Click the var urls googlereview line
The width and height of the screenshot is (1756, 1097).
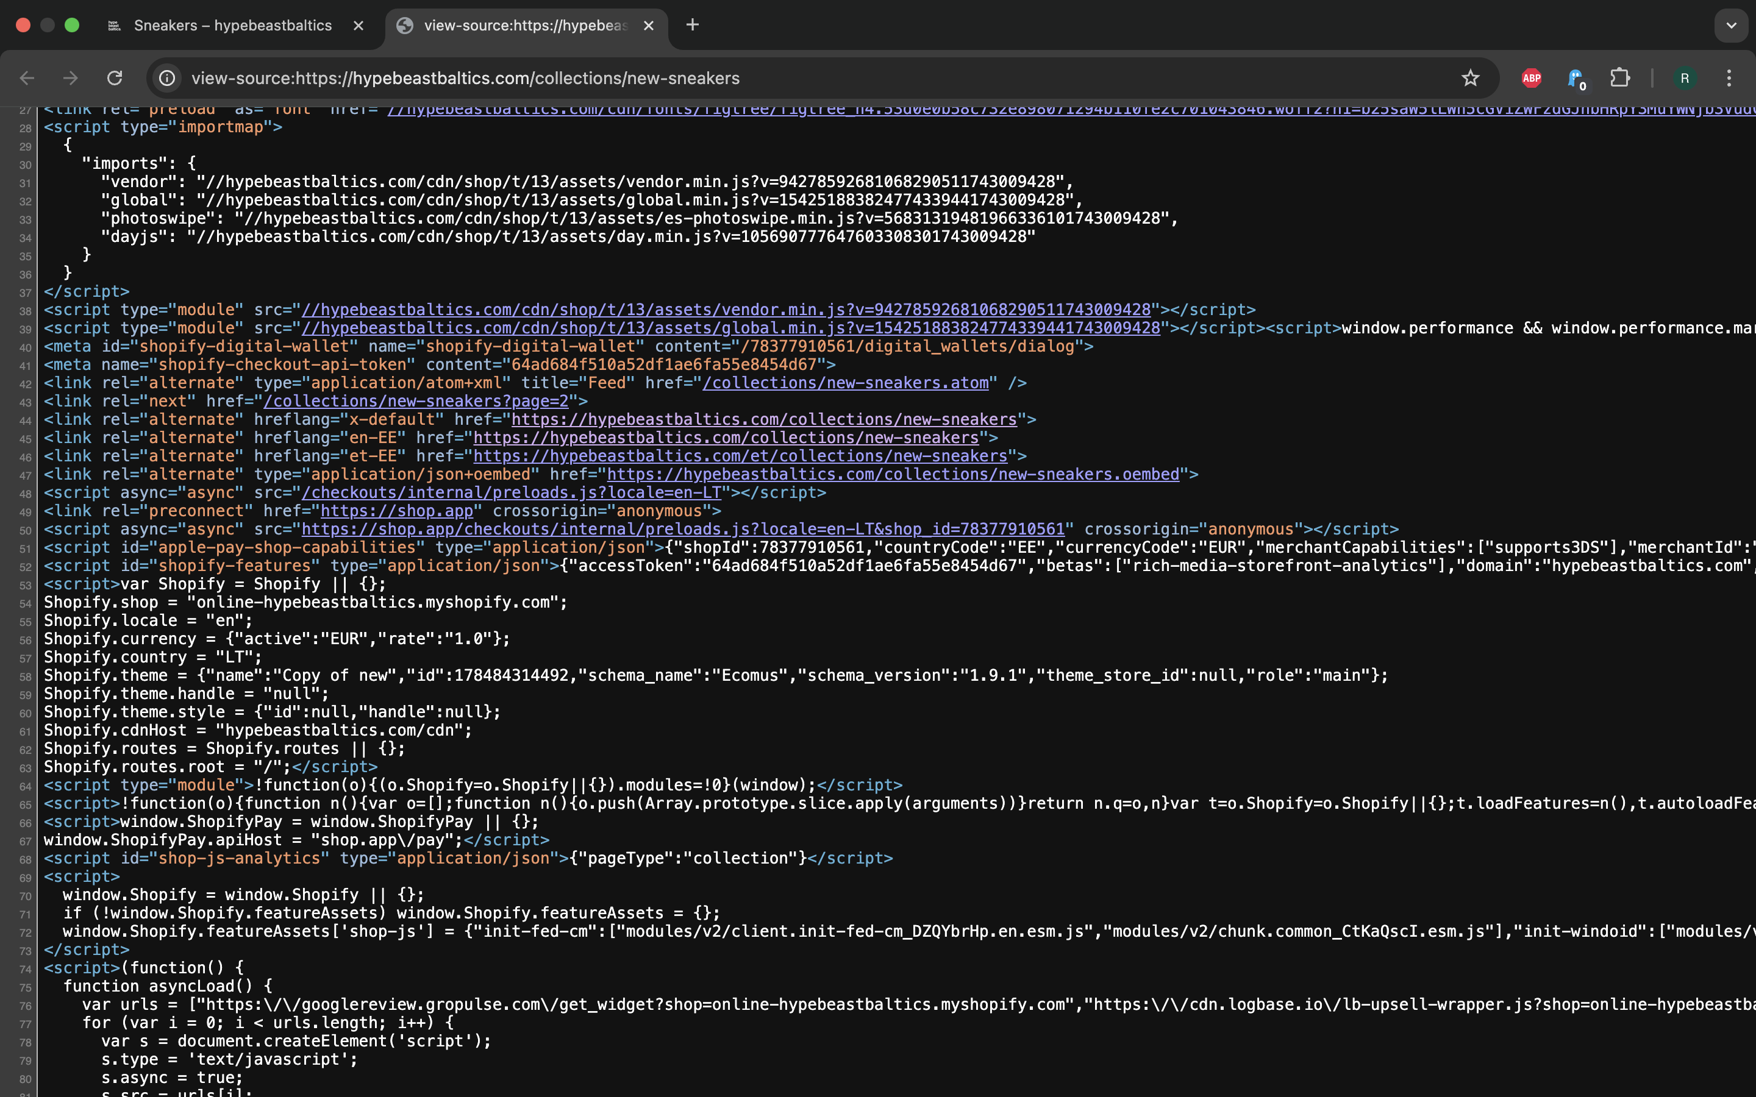tap(919, 1005)
